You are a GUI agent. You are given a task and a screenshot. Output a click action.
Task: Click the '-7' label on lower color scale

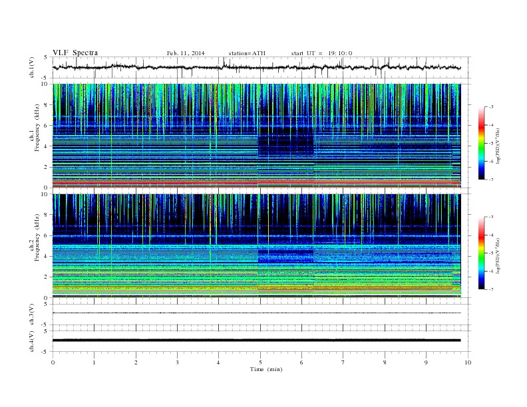(x=491, y=289)
